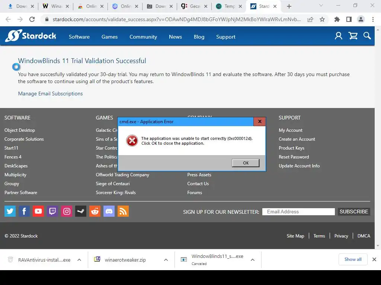Open the Support menu

click(226, 37)
